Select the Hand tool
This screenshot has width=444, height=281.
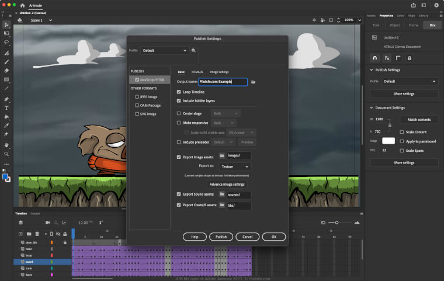(x=6, y=145)
